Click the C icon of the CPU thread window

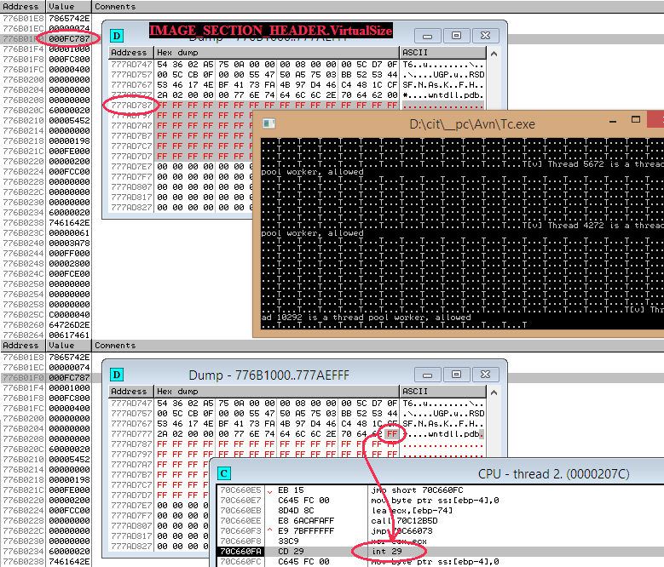coord(224,472)
